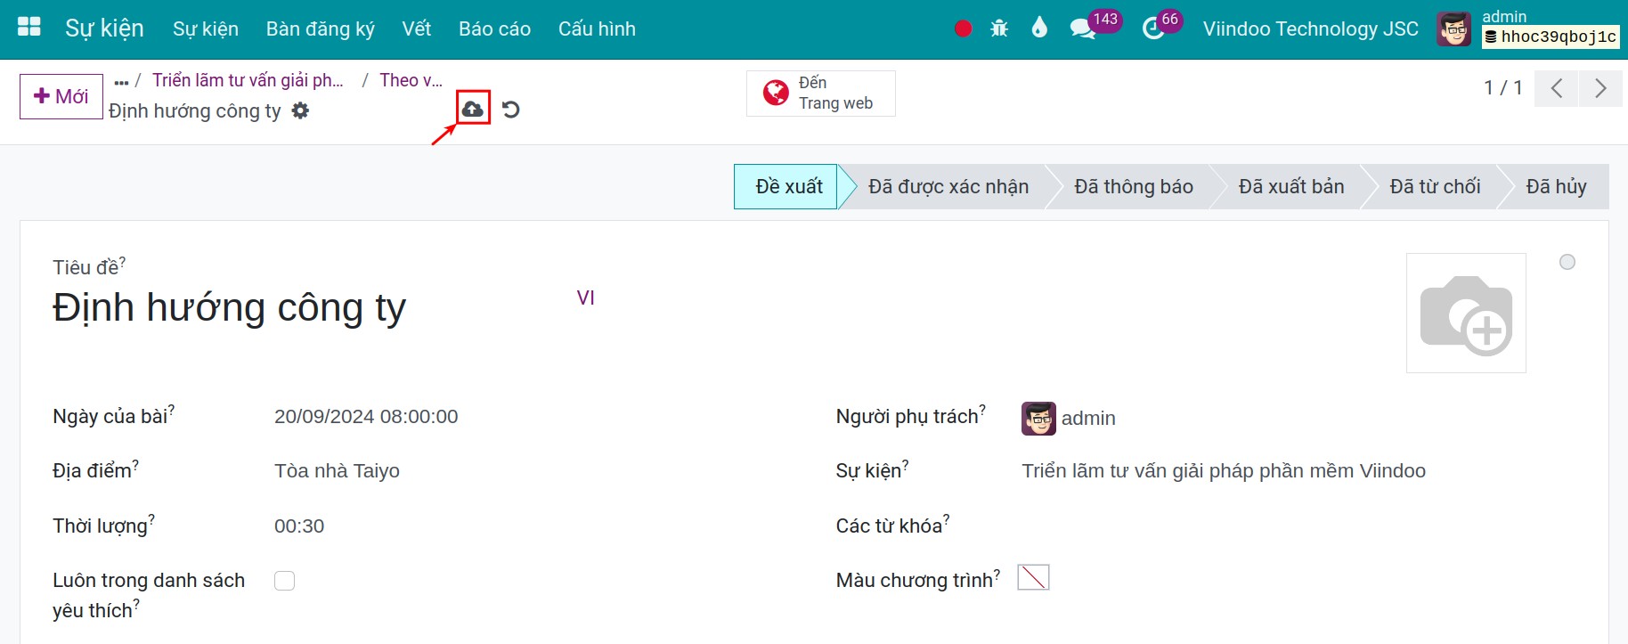Toggle Luôn trong danh sách yêu thích checkbox
Screen dimensions: 1628x644
click(x=284, y=581)
